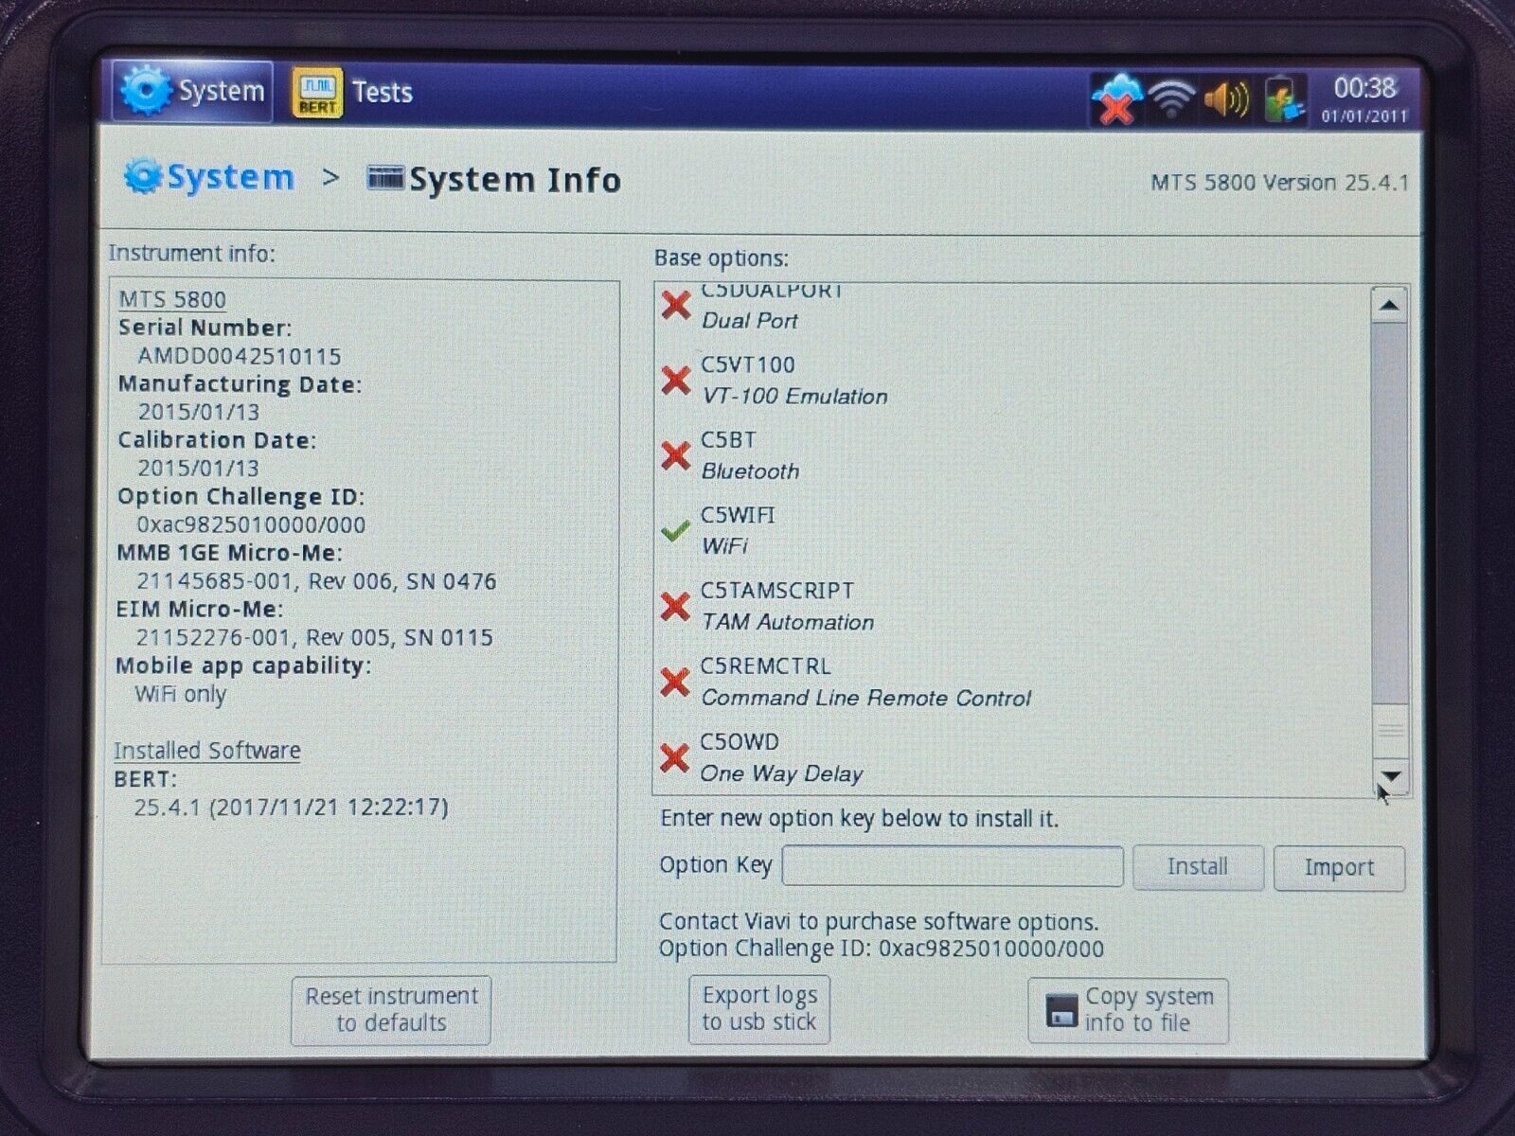The image size is (1515, 1136).
Task: Click the System gear icon
Action: coord(147,90)
